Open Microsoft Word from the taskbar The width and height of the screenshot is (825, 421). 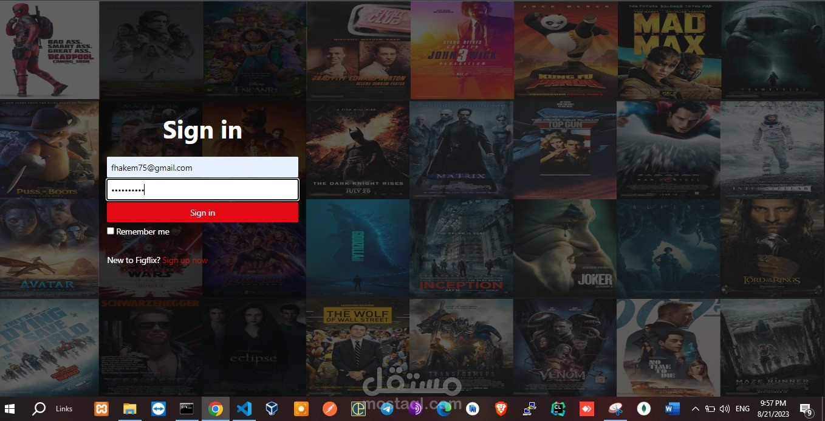coord(672,409)
